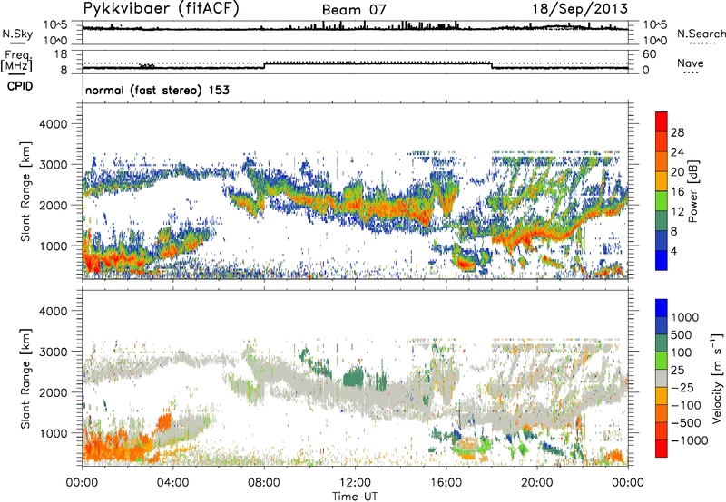726x502 pixels.
Task: Click the "1000" tick on the velocity panel
Action: click(54, 433)
